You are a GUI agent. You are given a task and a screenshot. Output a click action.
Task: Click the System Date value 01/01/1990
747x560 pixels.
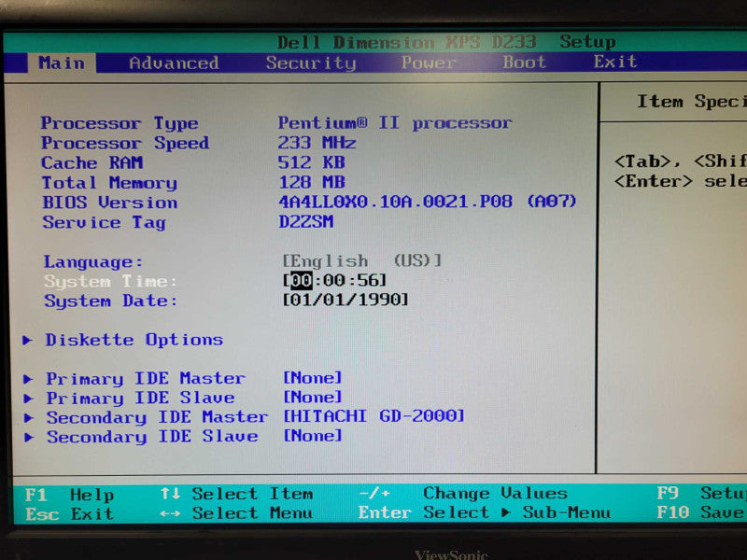pos(345,300)
